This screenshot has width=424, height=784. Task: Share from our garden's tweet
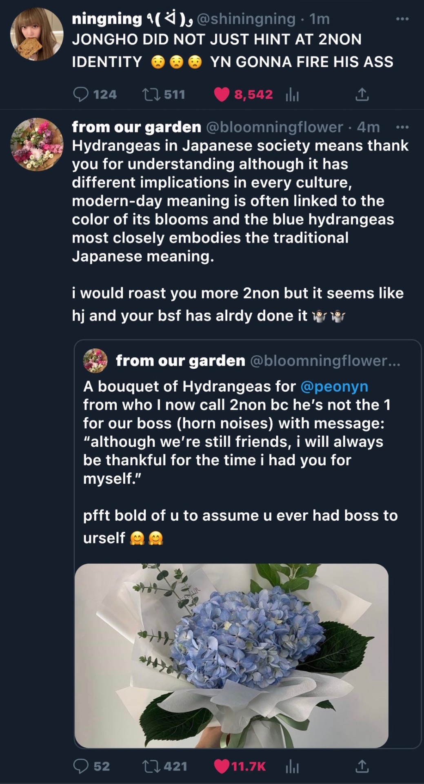tap(362, 766)
